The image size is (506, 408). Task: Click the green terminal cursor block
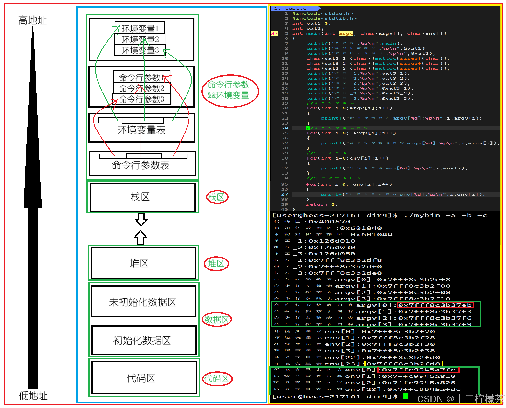406,396
